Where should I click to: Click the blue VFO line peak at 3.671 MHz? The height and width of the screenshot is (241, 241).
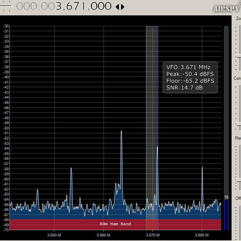point(157,147)
